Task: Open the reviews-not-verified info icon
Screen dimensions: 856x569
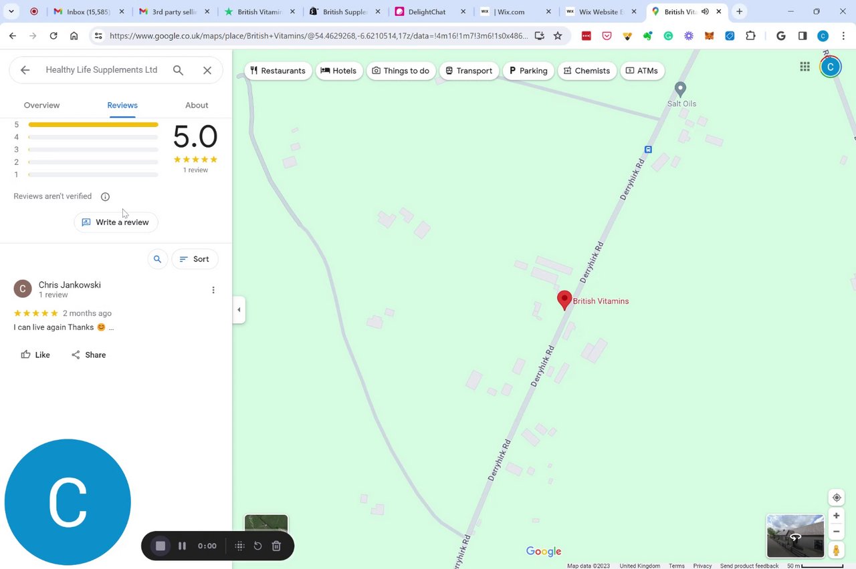Action: pos(105,196)
